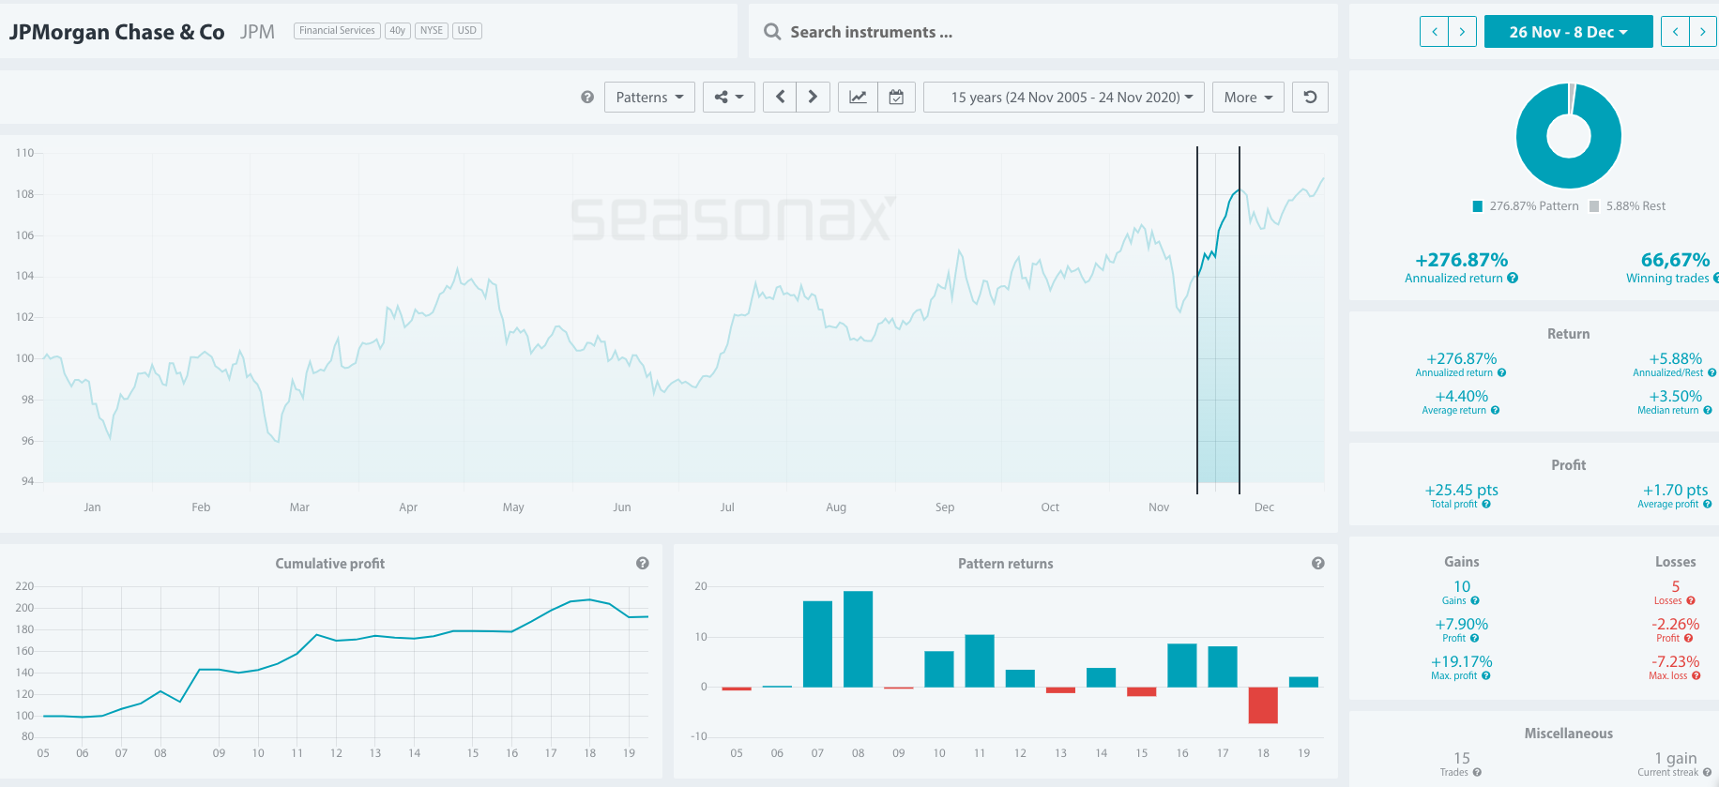Shift the pattern start date earlier
This screenshot has height=787, width=1719.
(x=1434, y=31)
